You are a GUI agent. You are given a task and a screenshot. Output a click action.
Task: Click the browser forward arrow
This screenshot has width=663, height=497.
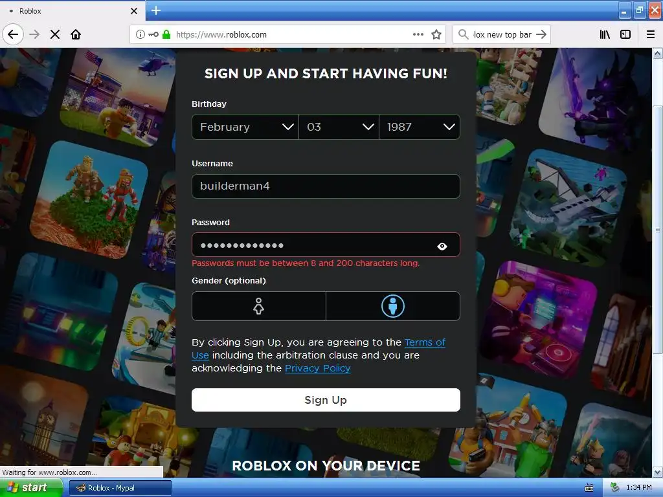pyautogui.click(x=34, y=34)
